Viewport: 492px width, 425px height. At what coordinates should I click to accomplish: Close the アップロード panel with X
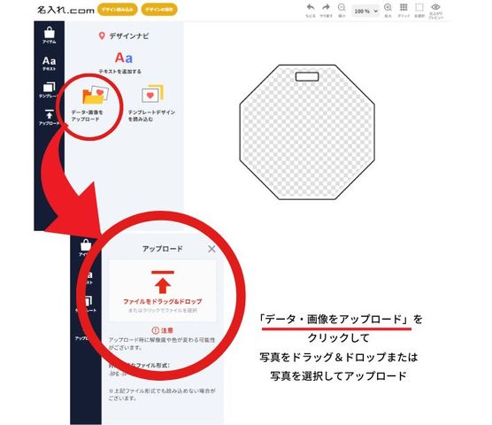coord(211,249)
